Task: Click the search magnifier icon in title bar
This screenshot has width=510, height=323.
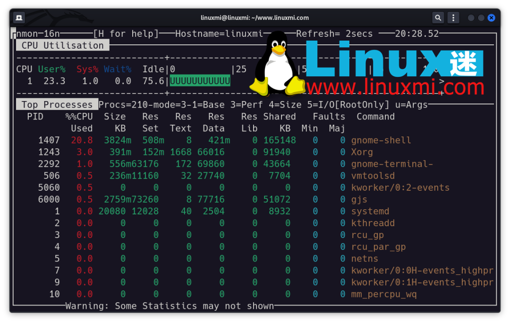Action: pyautogui.click(x=438, y=17)
